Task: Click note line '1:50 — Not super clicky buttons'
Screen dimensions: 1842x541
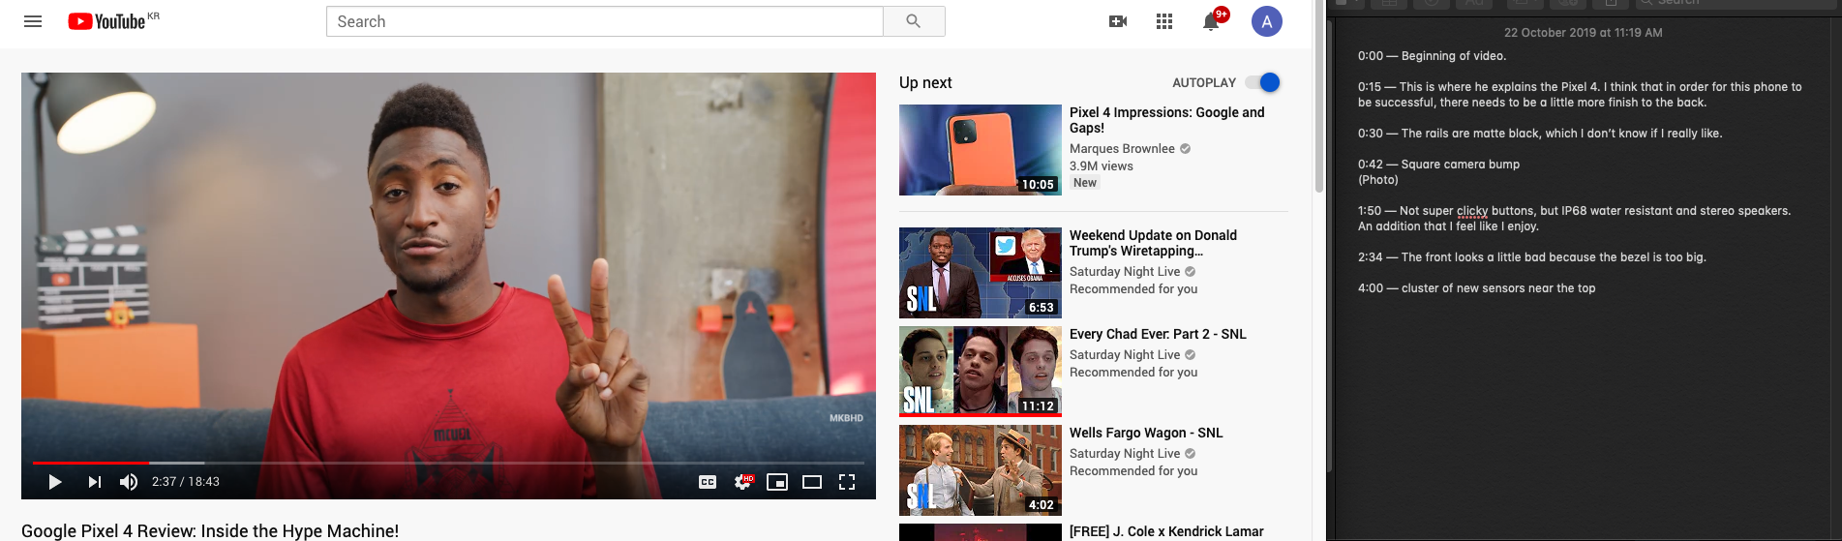Action: point(1574,219)
